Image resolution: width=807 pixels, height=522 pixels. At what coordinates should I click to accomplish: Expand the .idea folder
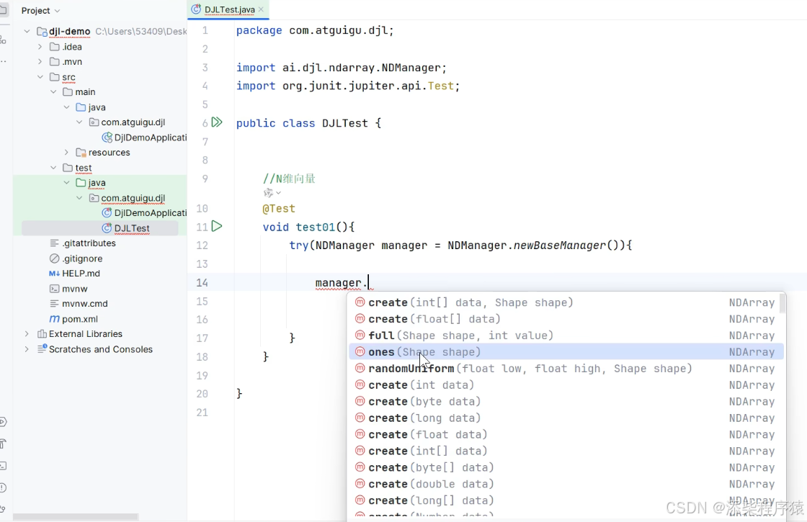40,46
